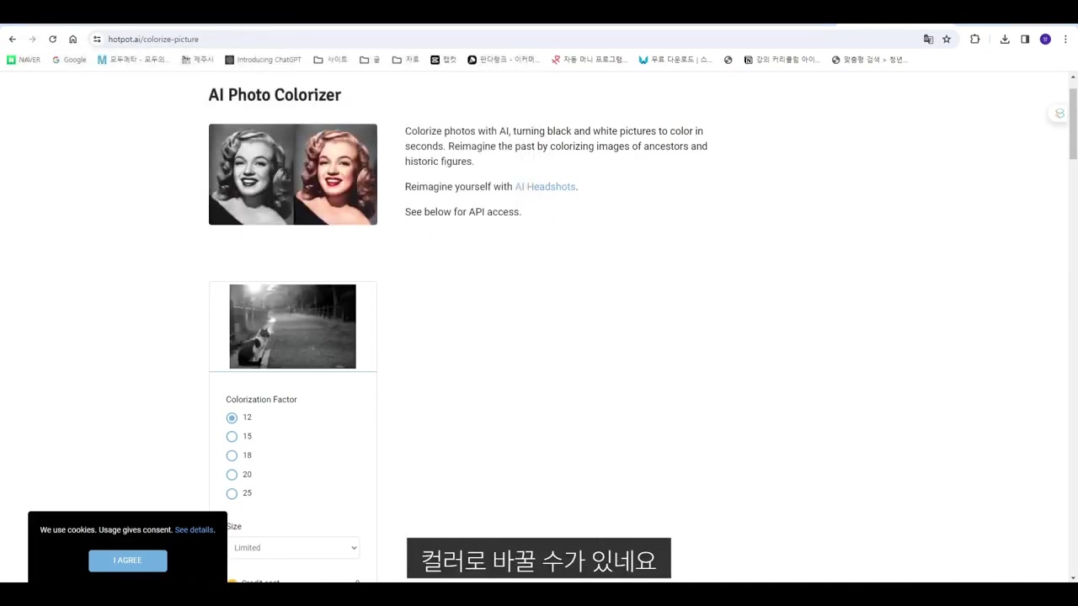Open the 판다랭크 bookmark
1078x606 pixels.
point(504,60)
